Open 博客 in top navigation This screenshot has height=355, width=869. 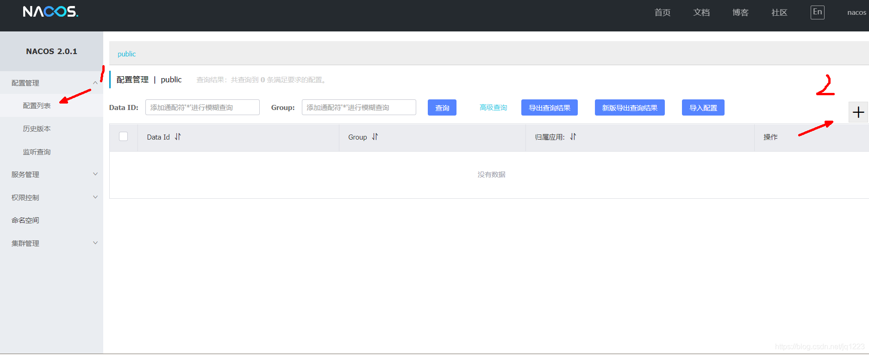click(x=740, y=12)
